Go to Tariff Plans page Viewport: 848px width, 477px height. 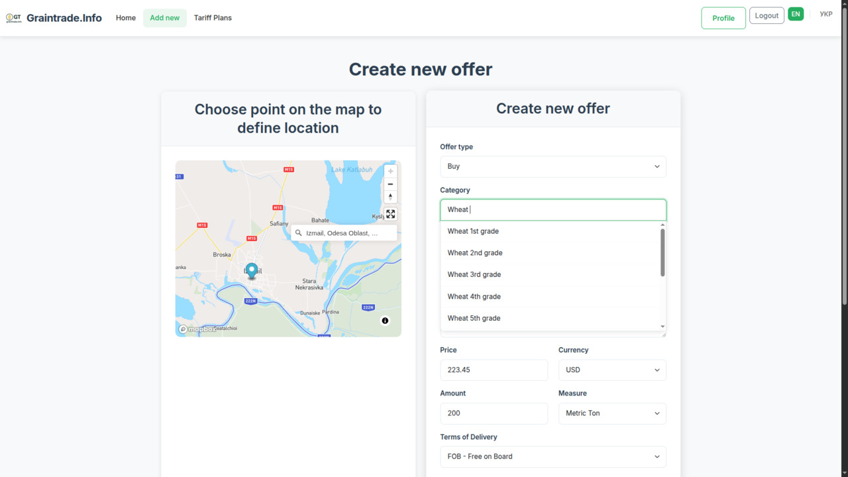click(x=213, y=18)
